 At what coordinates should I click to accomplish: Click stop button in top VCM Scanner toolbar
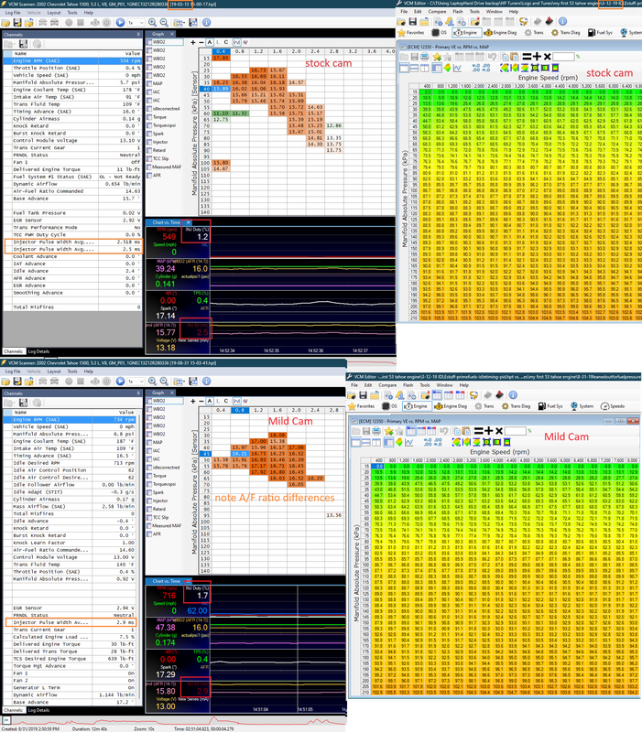coord(81,22)
